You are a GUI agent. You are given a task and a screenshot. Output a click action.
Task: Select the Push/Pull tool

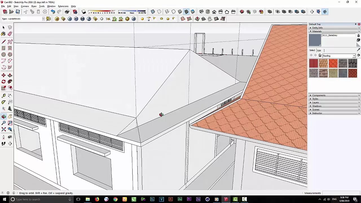coord(10,75)
